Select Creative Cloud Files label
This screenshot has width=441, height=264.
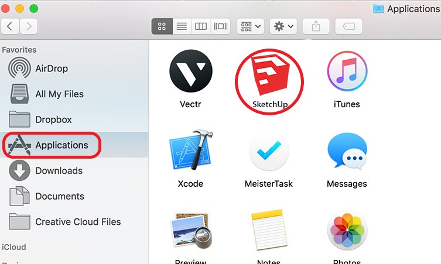tap(78, 222)
